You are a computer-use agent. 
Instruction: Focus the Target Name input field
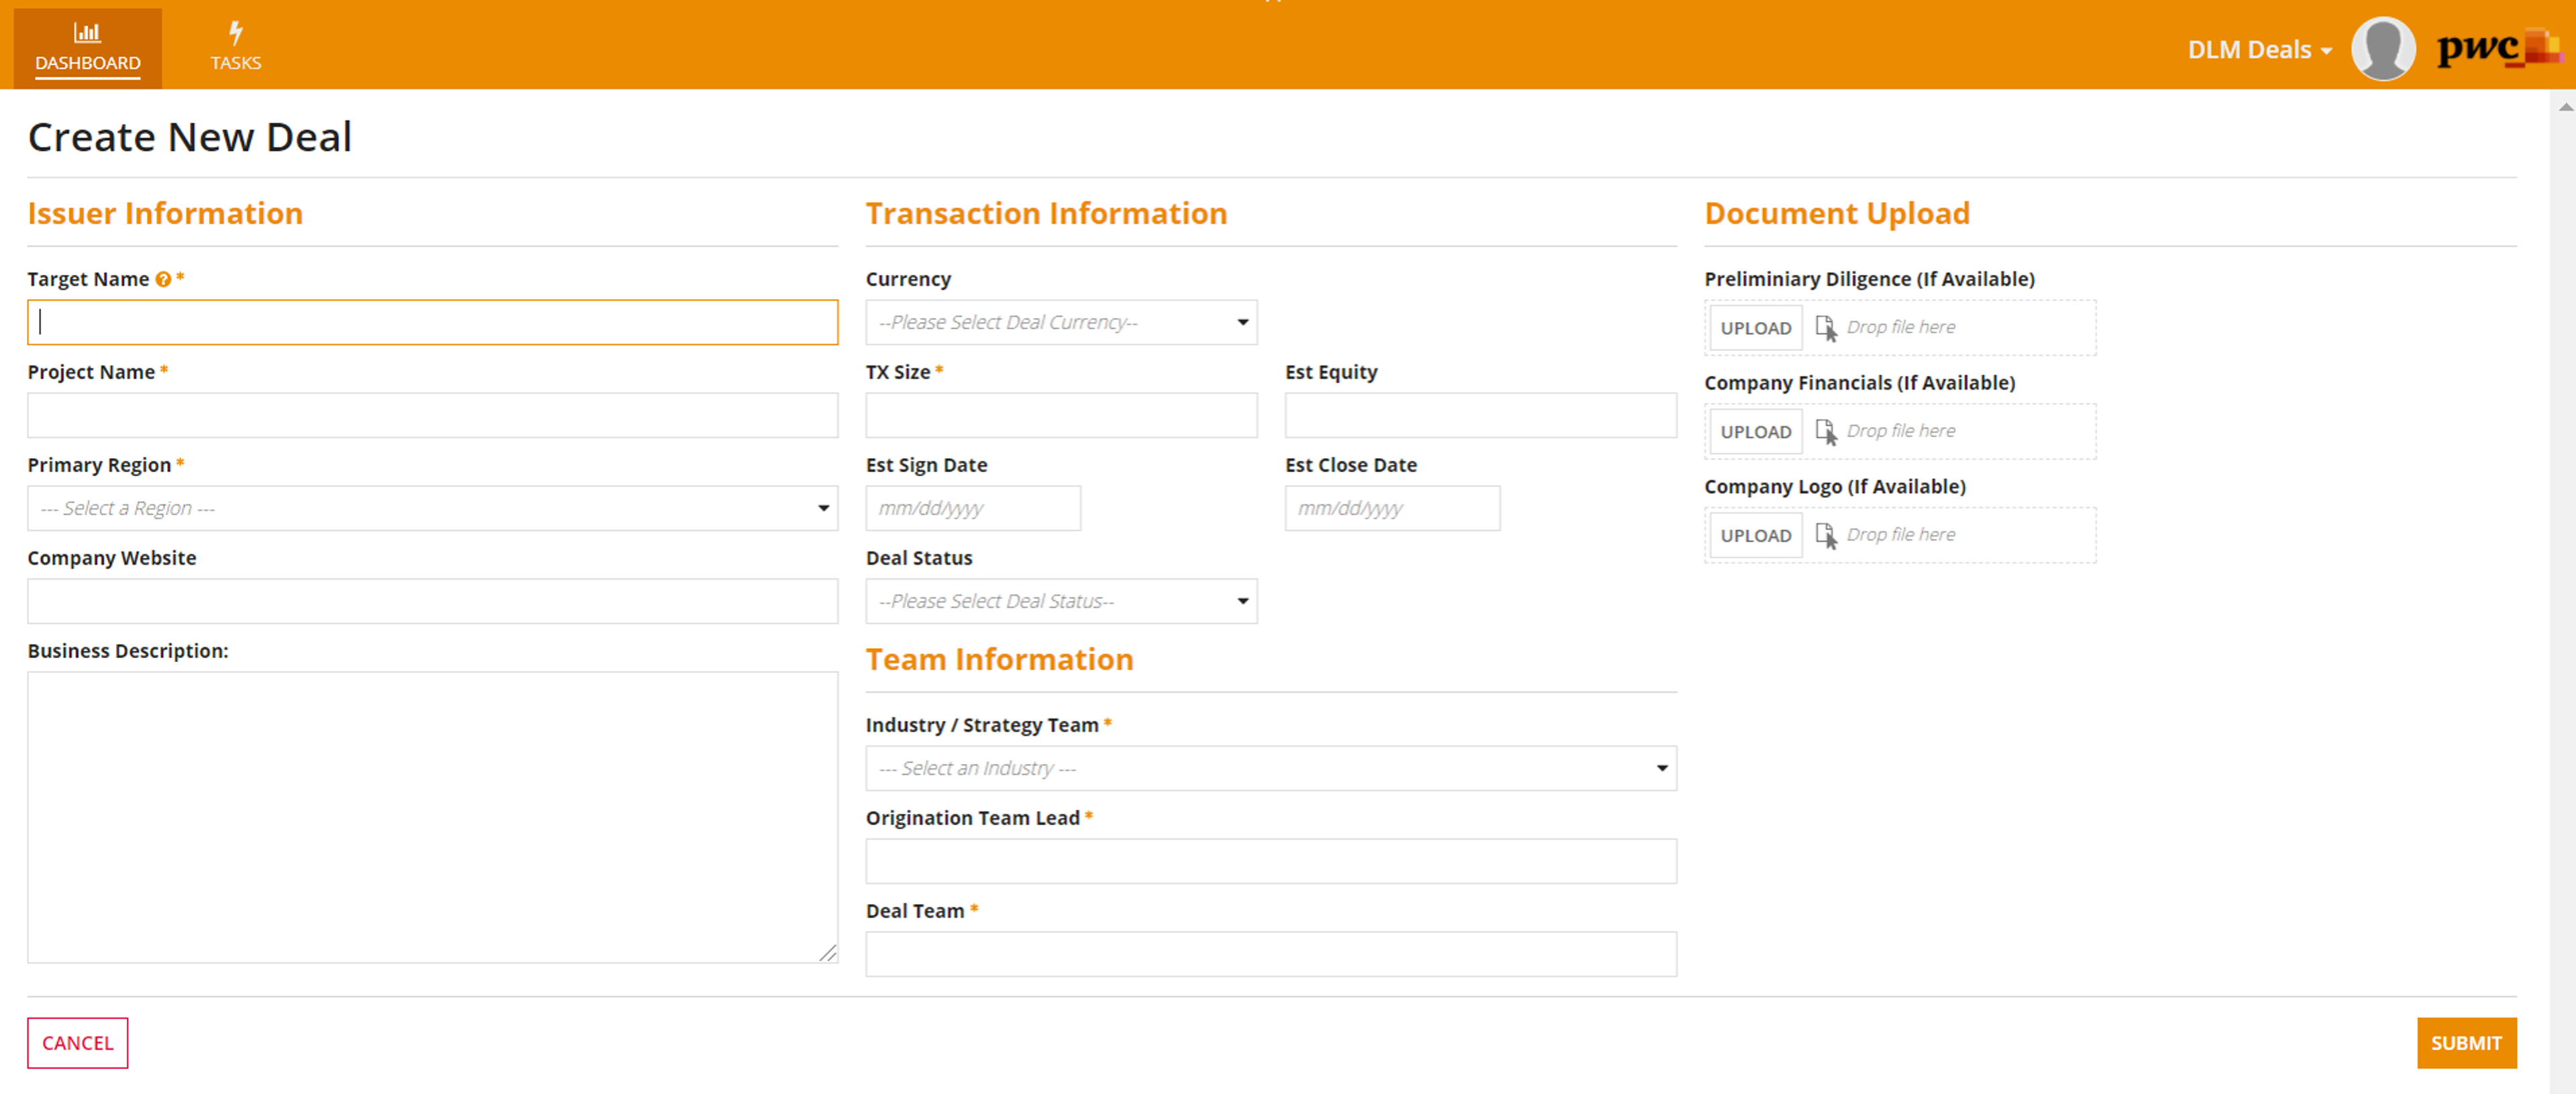(x=433, y=323)
